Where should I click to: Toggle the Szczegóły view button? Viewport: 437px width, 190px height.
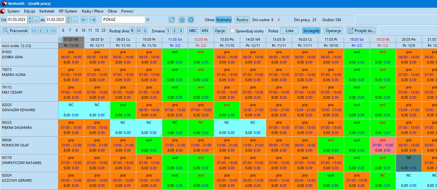(x=311, y=31)
